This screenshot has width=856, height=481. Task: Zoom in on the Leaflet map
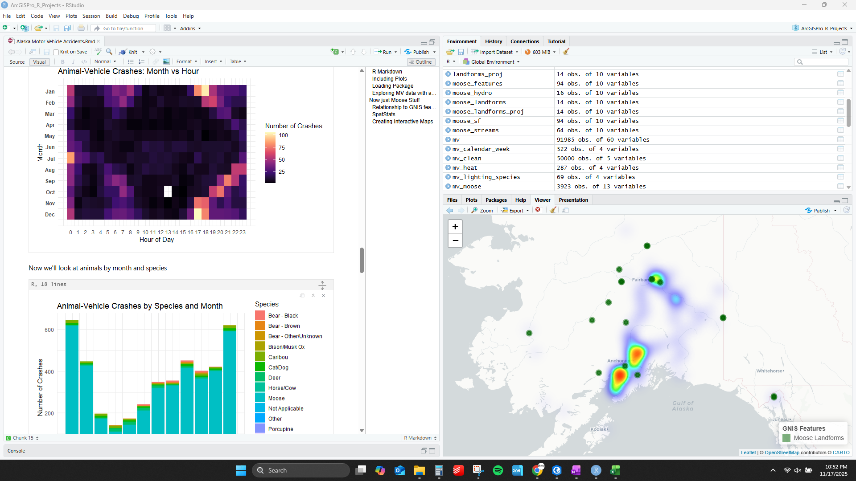[x=455, y=227]
